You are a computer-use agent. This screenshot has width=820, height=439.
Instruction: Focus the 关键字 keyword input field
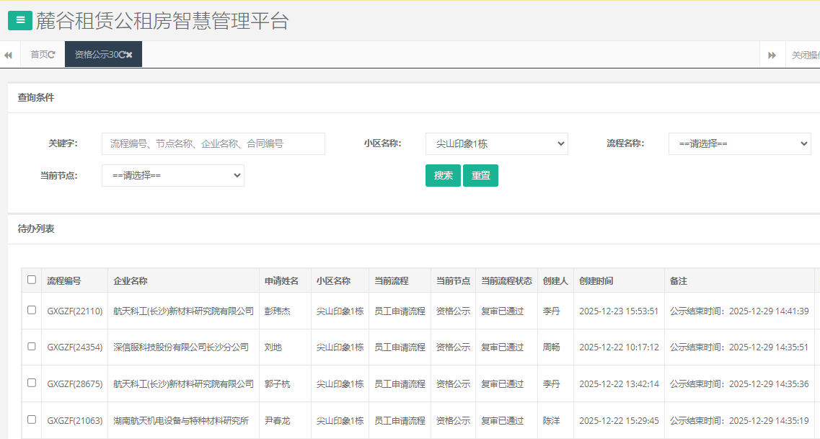tap(213, 143)
